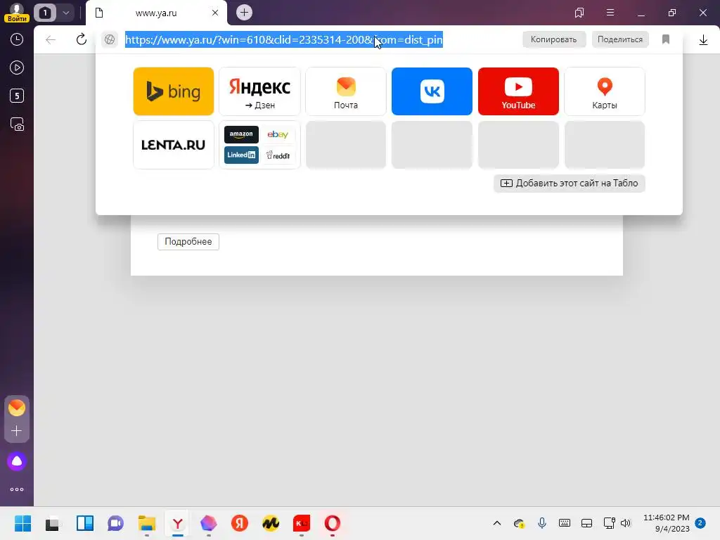Click Yandex Browser icon in taskbar
The width and height of the screenshot is (720, 540).
coord(178,523)
